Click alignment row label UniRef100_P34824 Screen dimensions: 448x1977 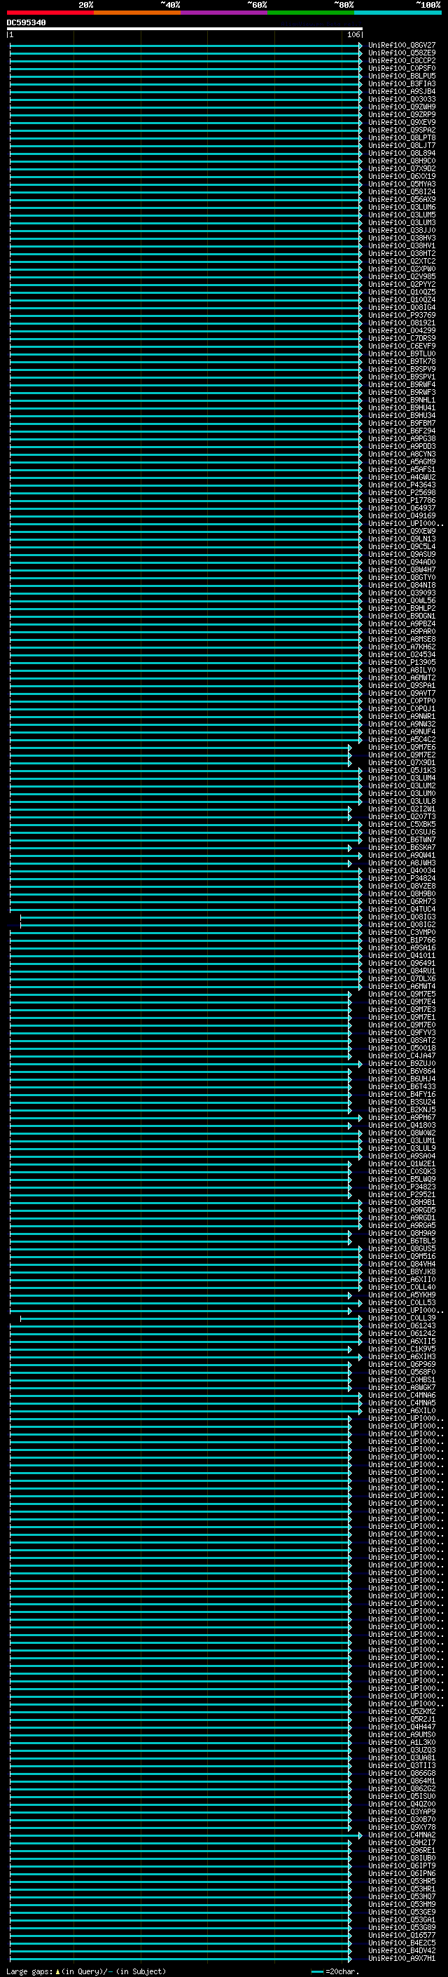pyautogui.click(x=401, y=878)
